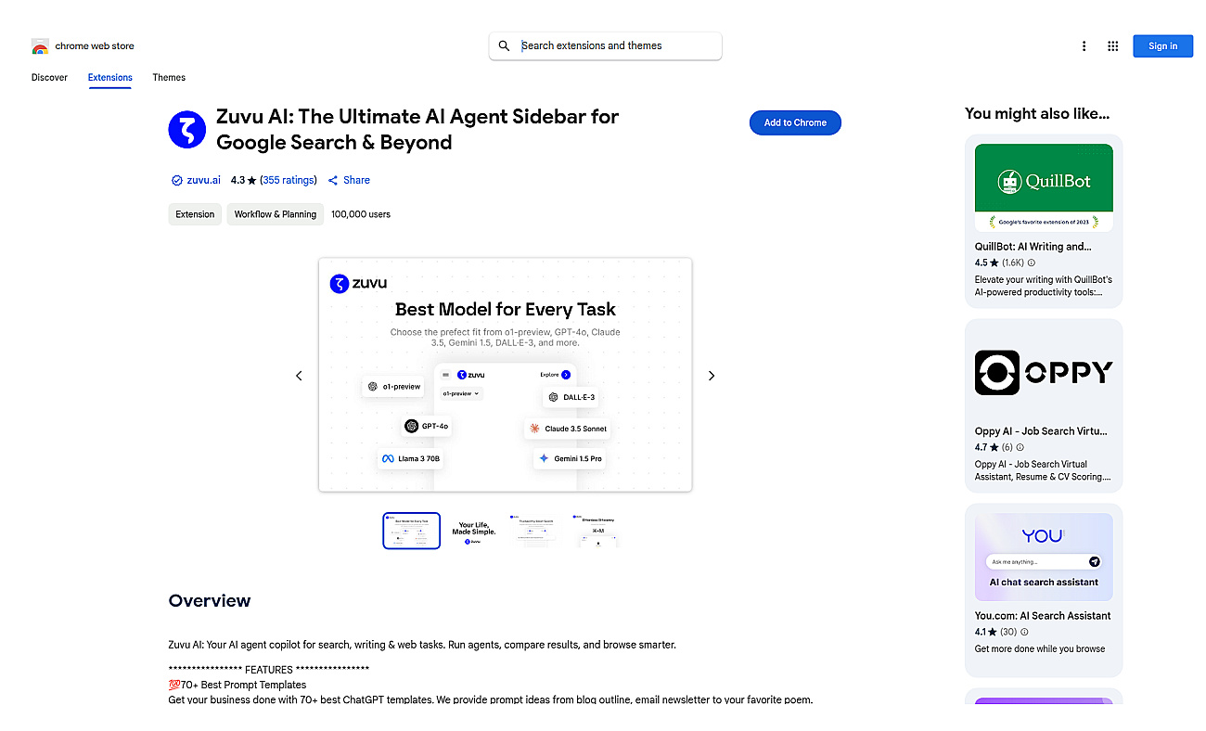This screenshot has height=731, width=1206.
Task: Open the Discover tab
Action: [x=49, y=77]
